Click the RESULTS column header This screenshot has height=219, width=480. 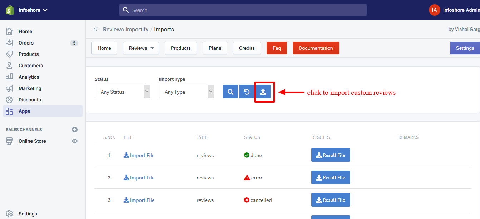[x=321, y=137]
